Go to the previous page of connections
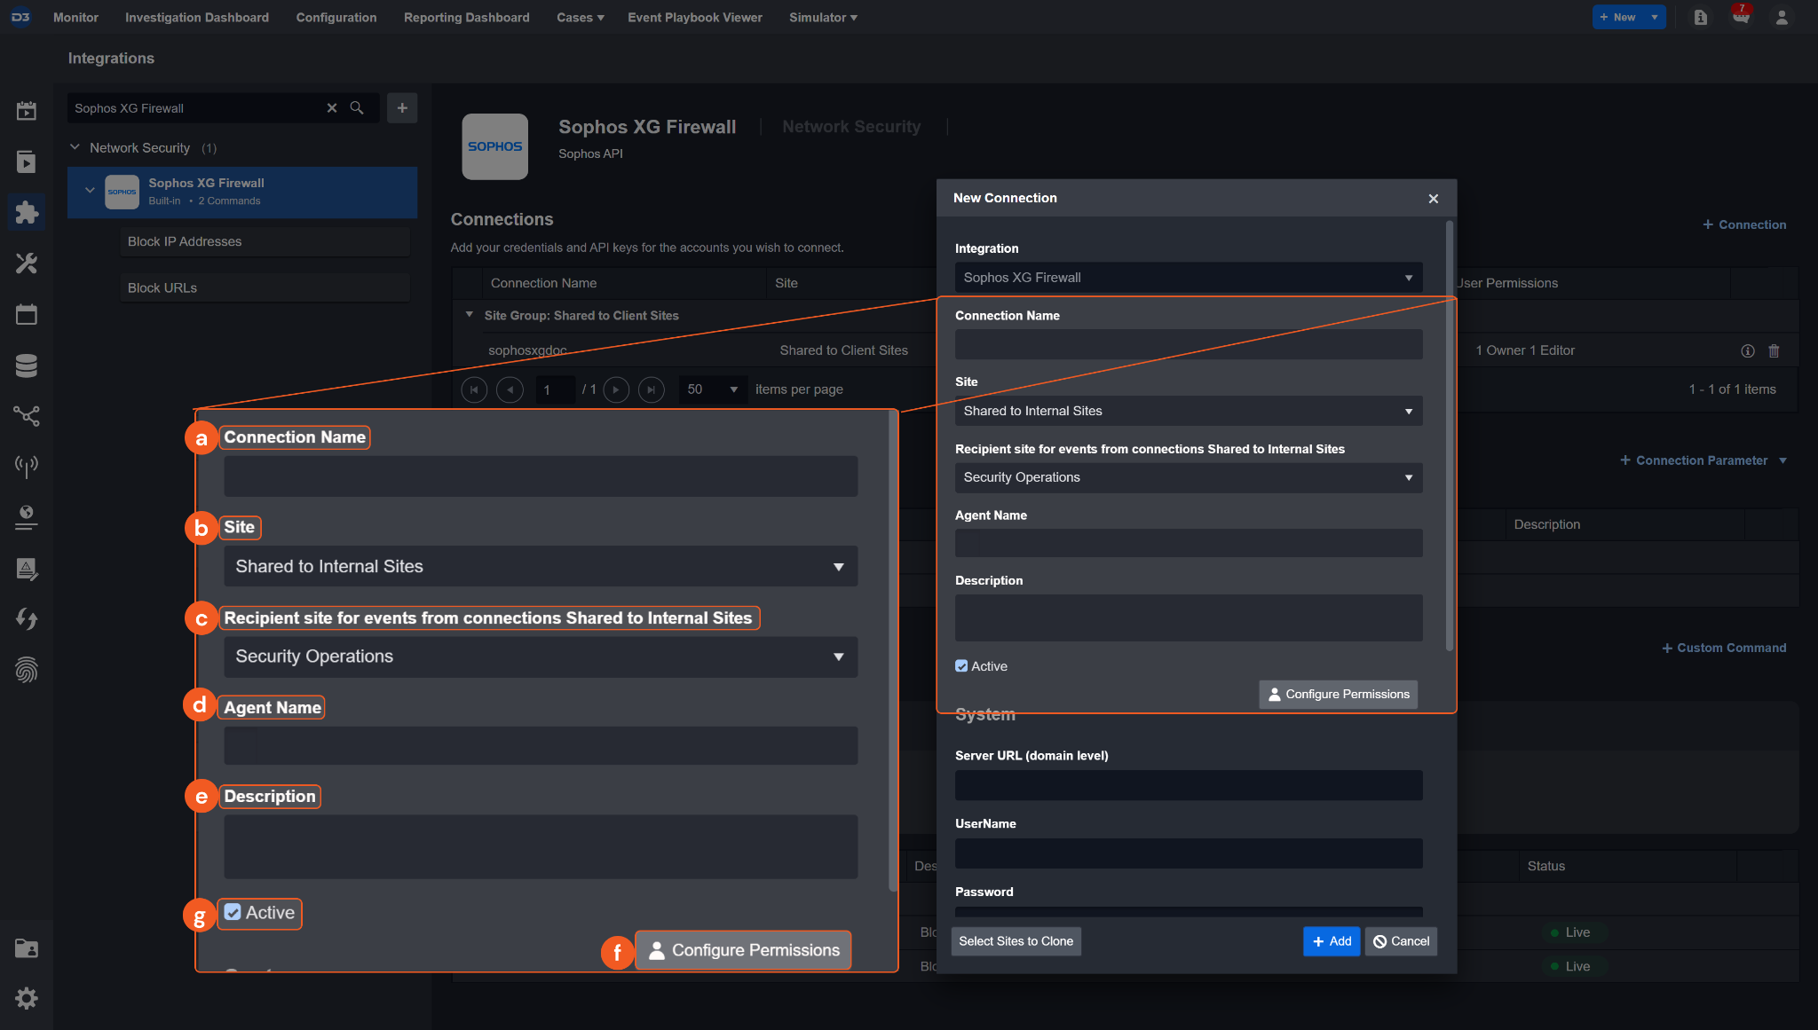Viewport: 1818px width, 1030px height. click(510, 389)
